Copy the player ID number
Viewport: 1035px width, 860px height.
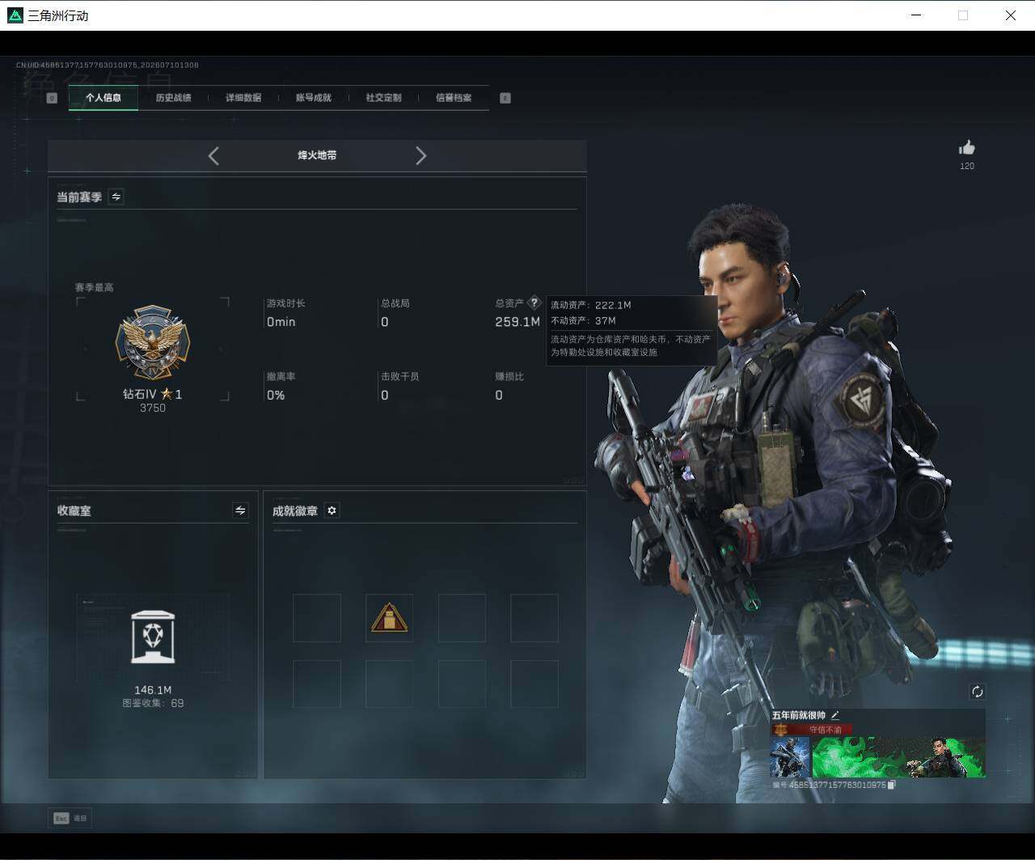click(x=892, y=785)
